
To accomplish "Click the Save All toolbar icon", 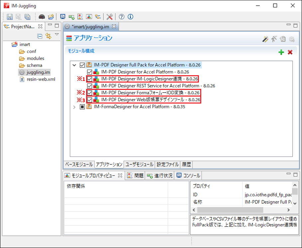I will tap(27, 17).
